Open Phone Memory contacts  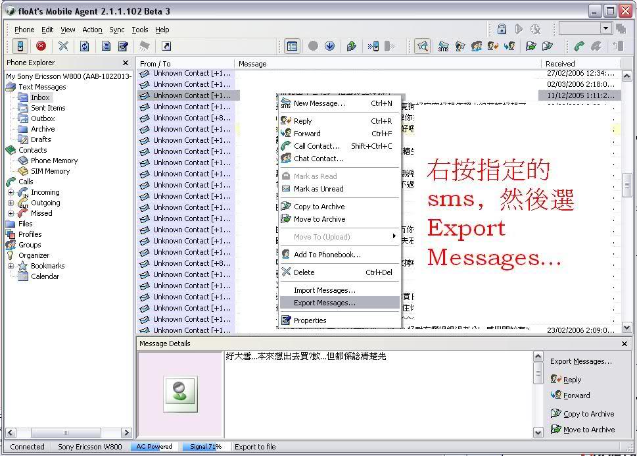tap(54, 161)
